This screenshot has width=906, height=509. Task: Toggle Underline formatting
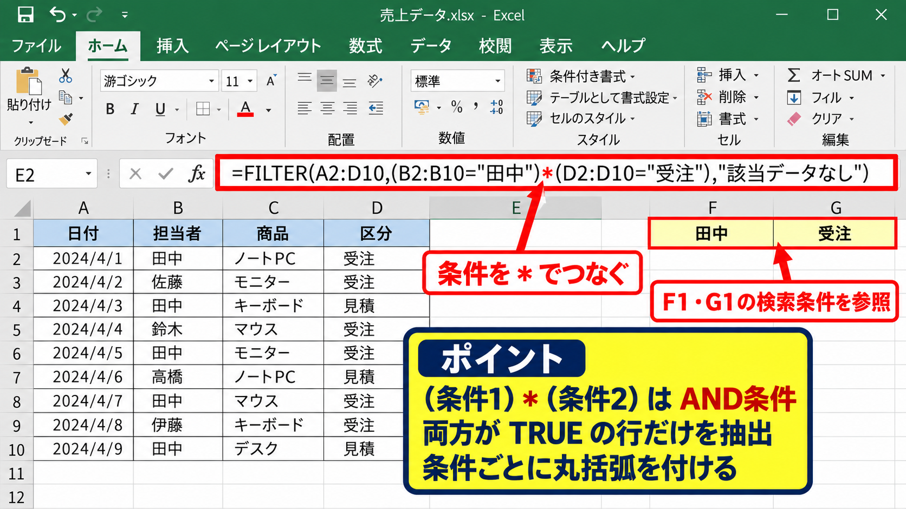pos(160,109)
